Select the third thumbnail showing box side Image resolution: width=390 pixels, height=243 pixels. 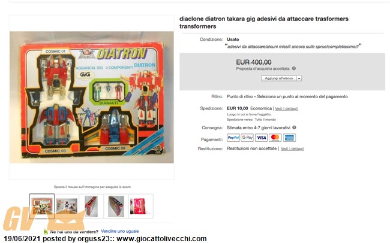pos(91,206)
